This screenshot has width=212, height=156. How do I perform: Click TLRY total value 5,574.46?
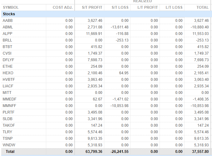(x=201, y=132)
